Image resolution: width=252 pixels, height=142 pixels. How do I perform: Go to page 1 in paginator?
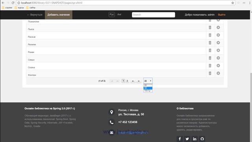click(x=123, y=81)
